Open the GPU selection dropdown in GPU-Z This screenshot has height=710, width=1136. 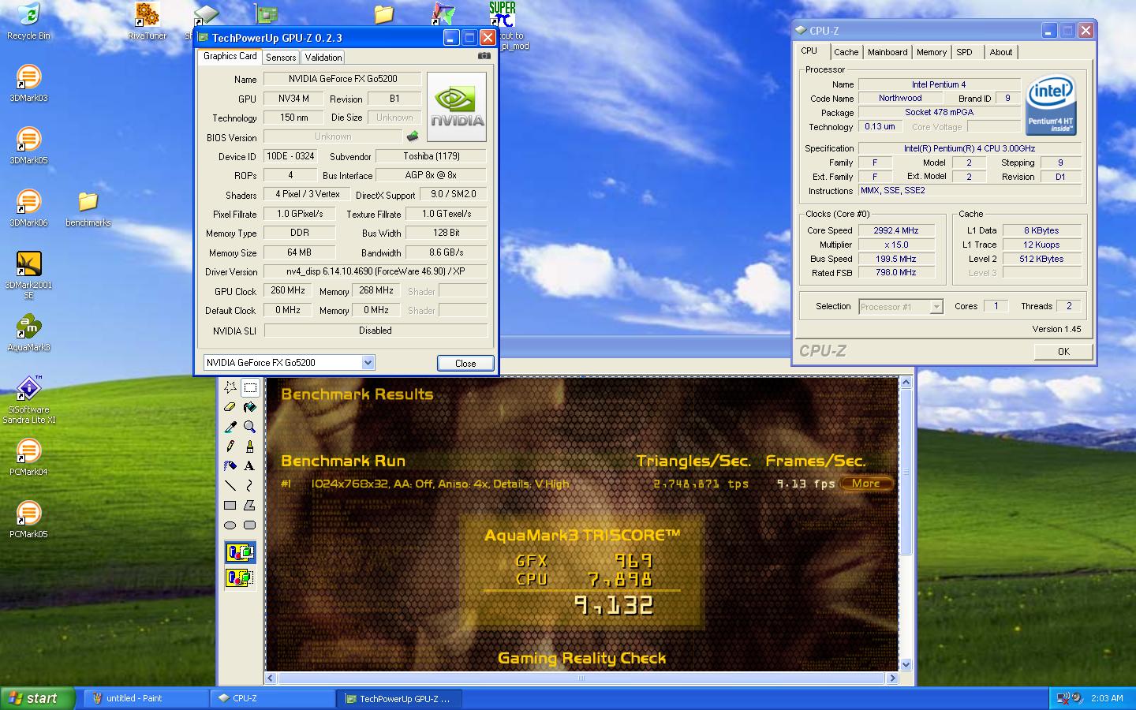368,362
